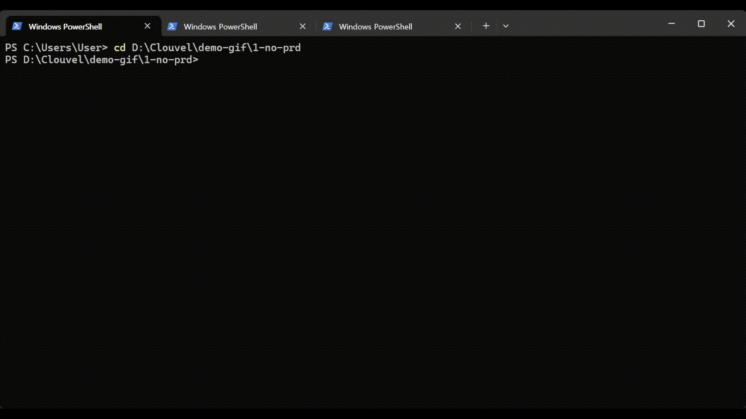Open a new tab with plus button
This screenshot has height=419, width=746.
pyautogui.click(x=486, y=26)
